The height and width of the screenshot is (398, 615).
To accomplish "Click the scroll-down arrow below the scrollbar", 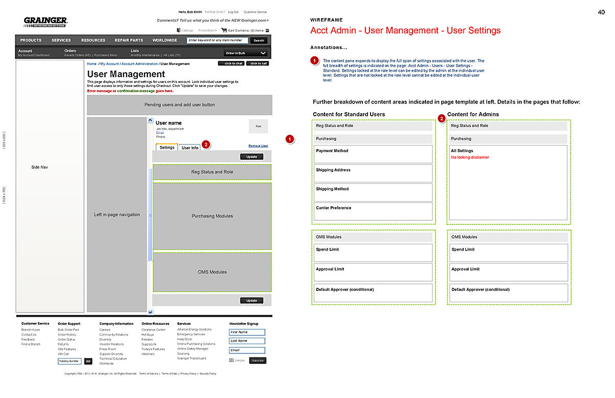I will [150, 311].
